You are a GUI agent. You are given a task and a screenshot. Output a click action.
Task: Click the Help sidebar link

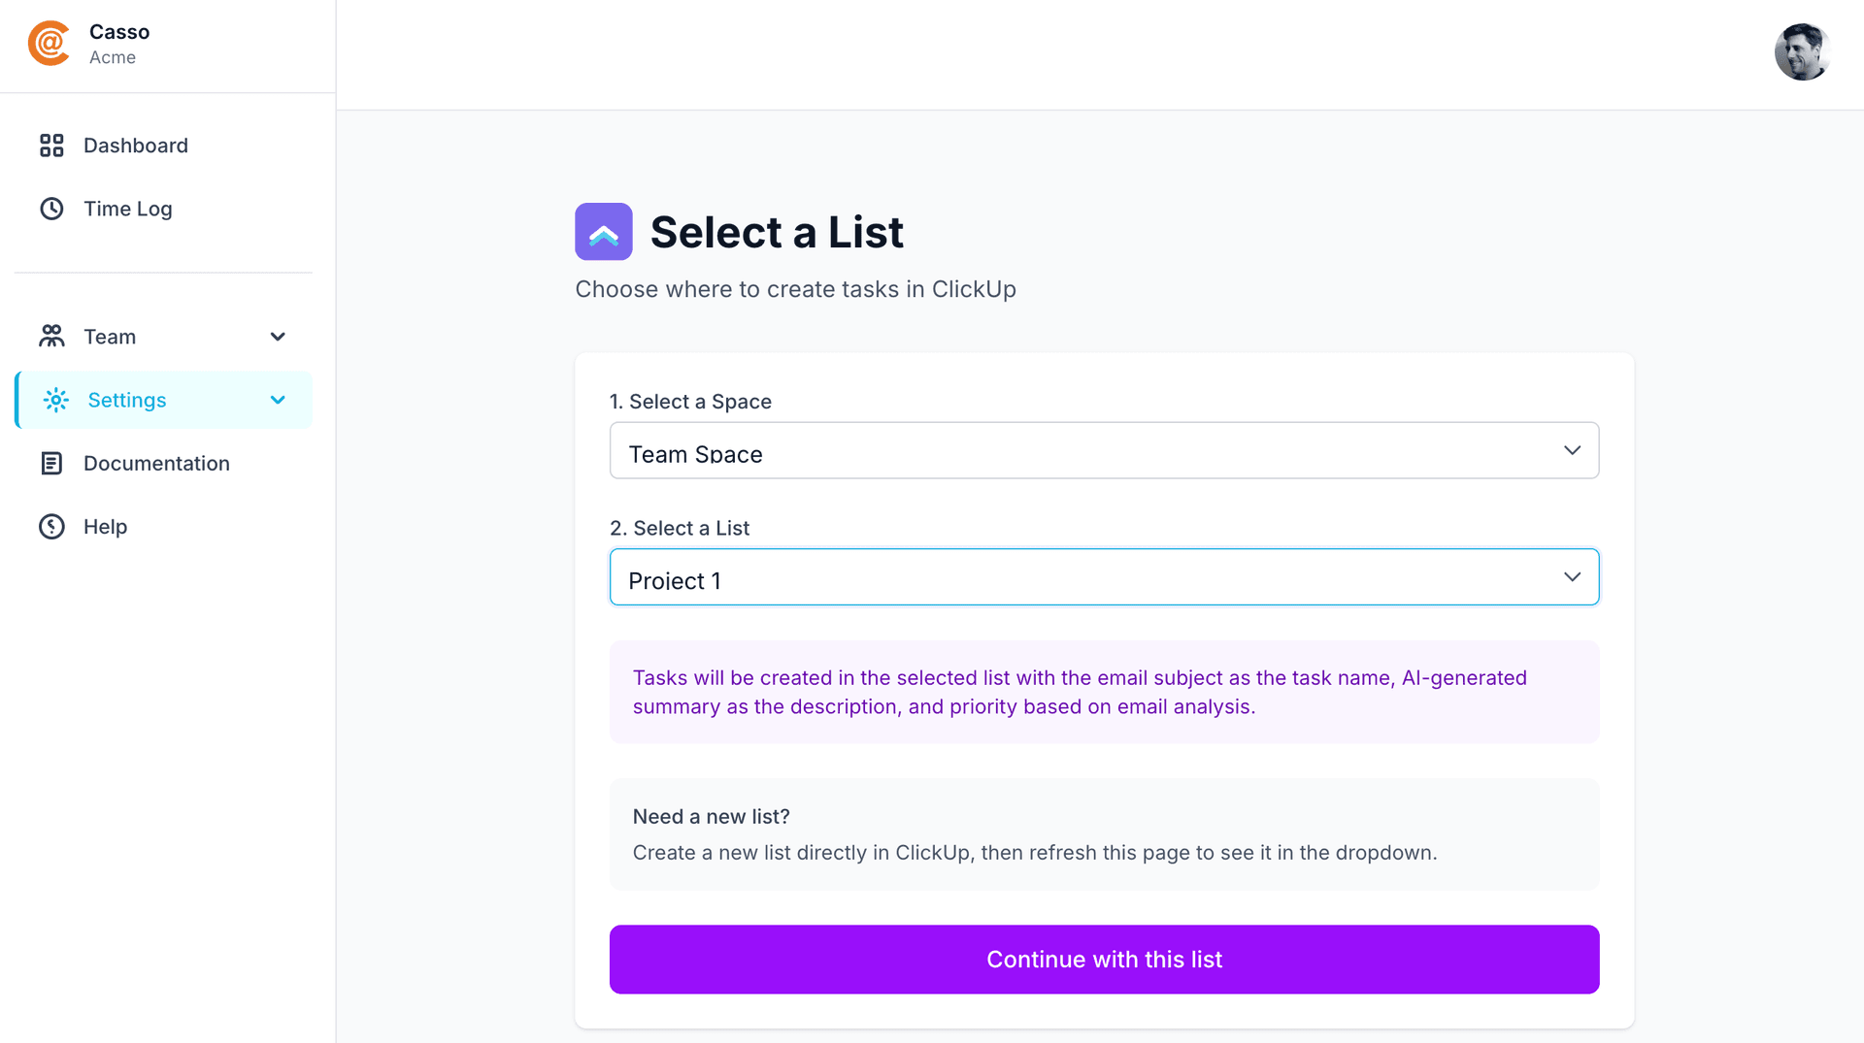tap(104, 526)
